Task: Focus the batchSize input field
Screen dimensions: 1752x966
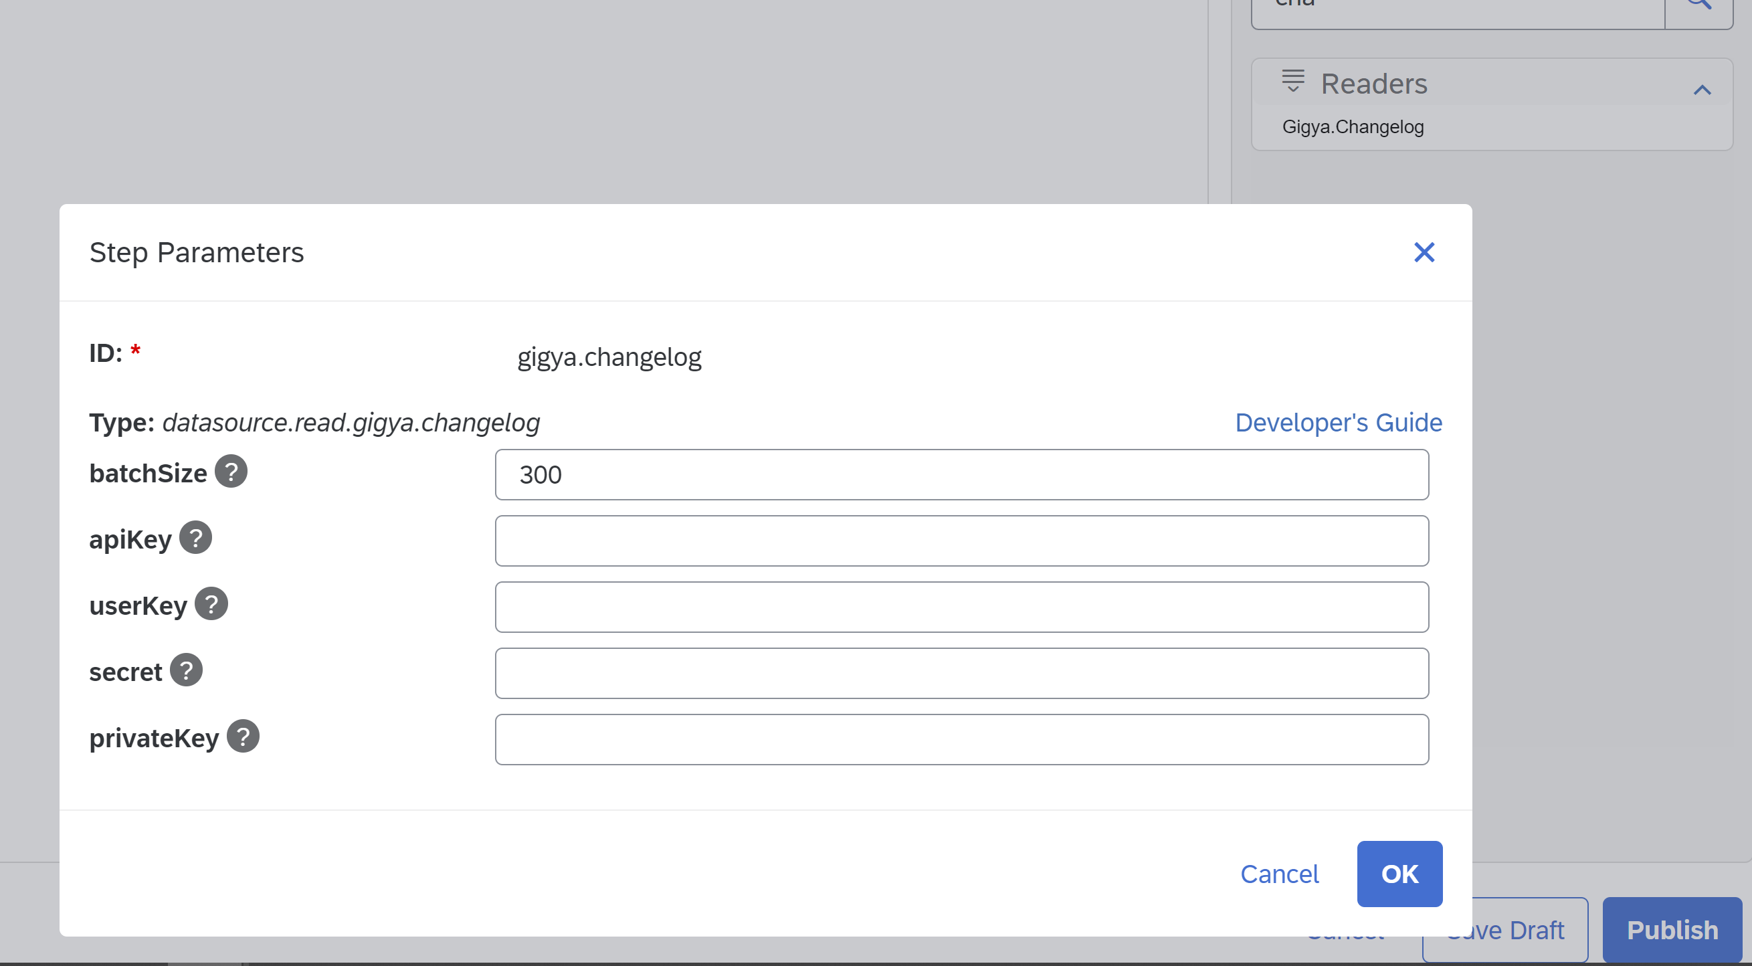Action: coord(961,475)
